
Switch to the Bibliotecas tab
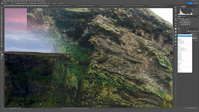[184, 16]
